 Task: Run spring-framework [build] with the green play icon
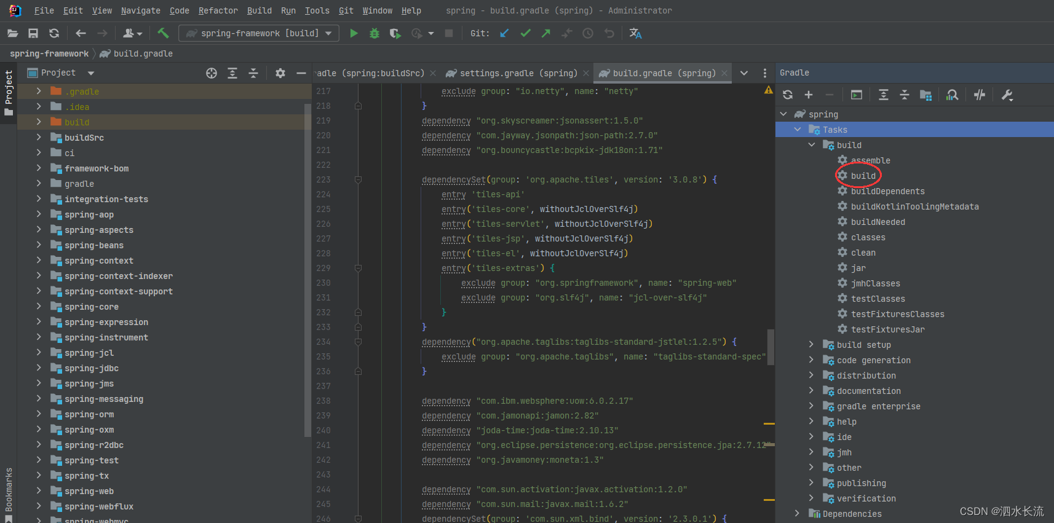coord(354,33)
